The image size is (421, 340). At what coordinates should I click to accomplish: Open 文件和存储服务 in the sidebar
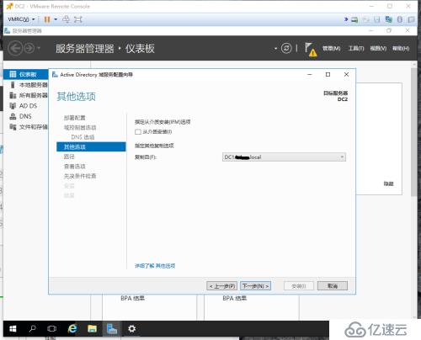pyautogui.click(x=26, y=127)
